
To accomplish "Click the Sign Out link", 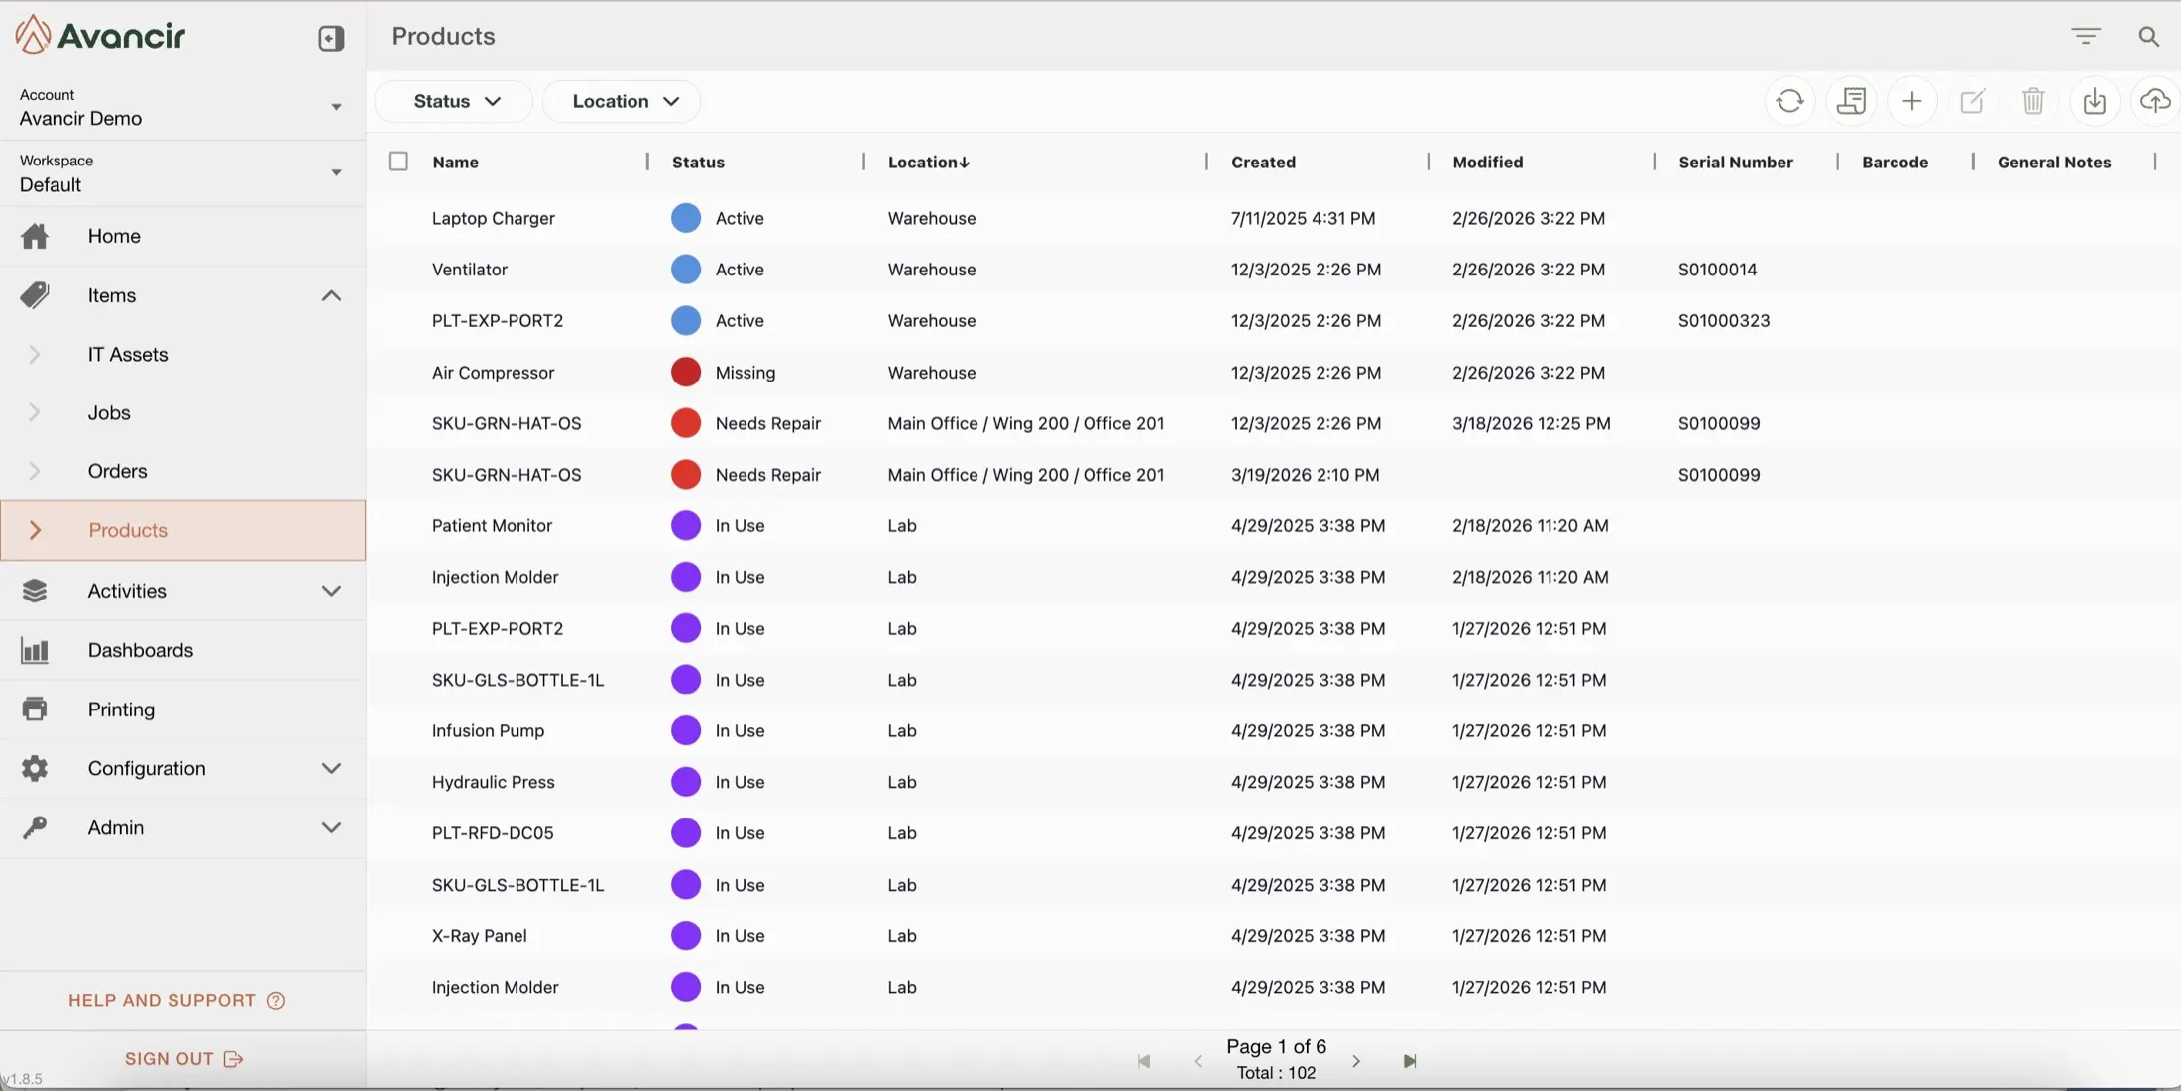I will (183, 1059).
